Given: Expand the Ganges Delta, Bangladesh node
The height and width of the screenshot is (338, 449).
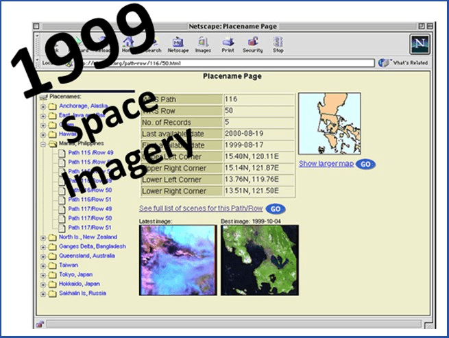Looking at the screenshot, I should [x=44, y=247].
